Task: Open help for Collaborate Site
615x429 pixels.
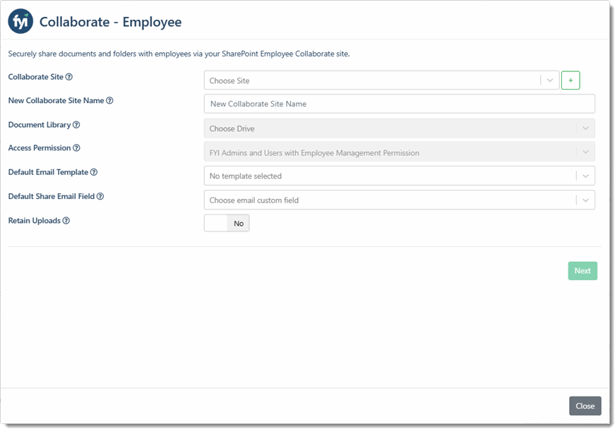Action: (69, 77)
